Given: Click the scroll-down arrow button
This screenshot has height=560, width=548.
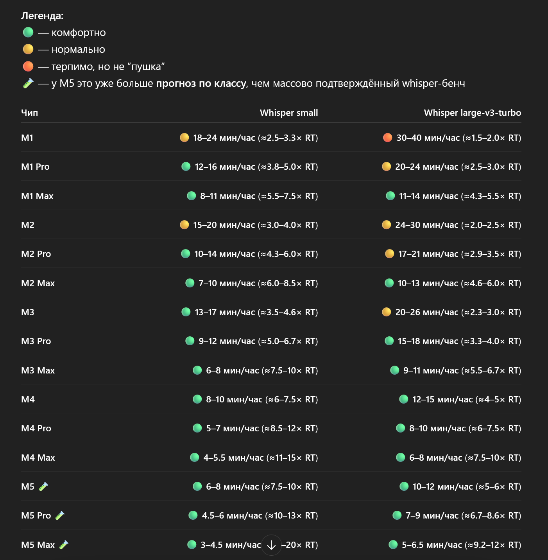Looking at the screenshot, I should point(271,545).
